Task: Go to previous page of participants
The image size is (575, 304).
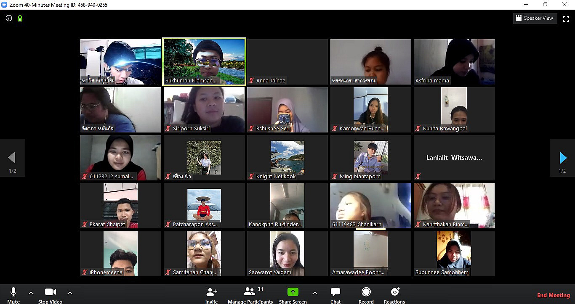Action: click(12, 158)
